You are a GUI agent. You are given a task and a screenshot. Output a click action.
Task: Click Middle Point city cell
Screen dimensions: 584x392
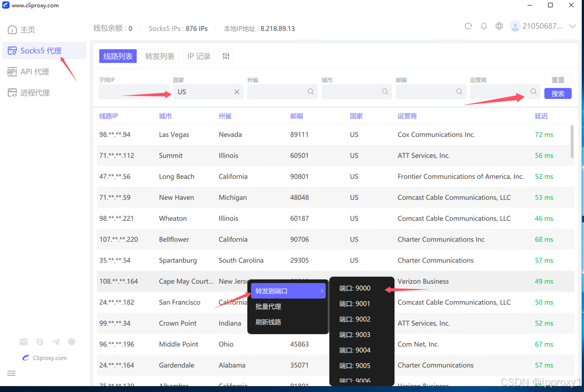(179, 344)
